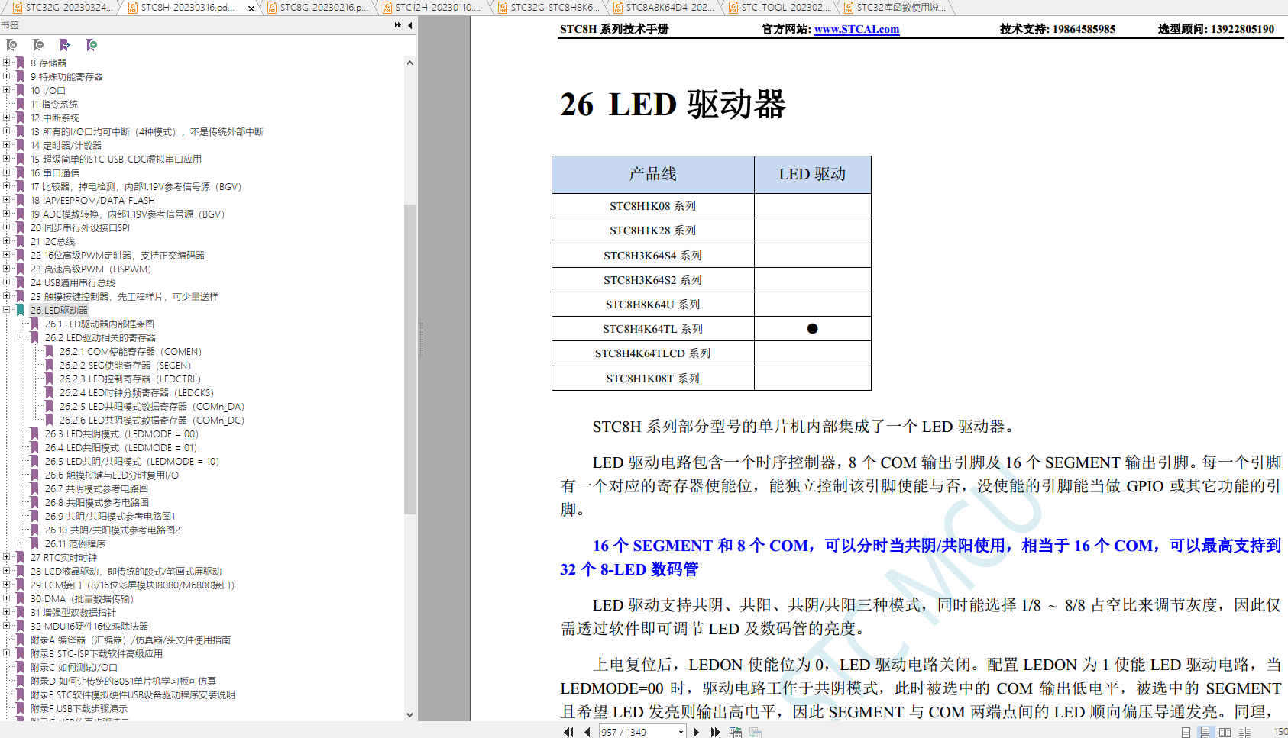1288x738 pixels.
Task: Open bookmark 26.10 共阴/共阳模式参考电路图2
Action: pos(112,530)
